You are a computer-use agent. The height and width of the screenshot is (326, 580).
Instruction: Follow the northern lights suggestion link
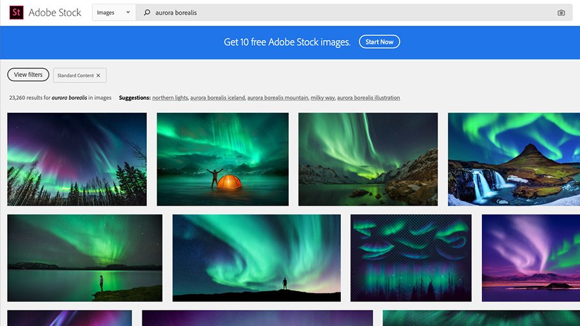tap(170, 98)
